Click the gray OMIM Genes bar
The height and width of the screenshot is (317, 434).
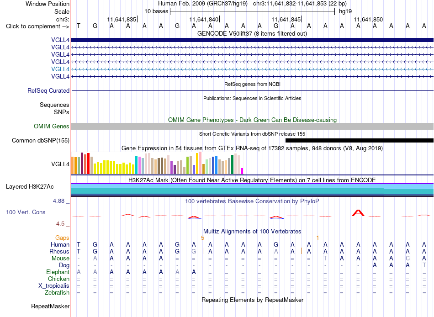pyautogui.click(x=252, y=126)
